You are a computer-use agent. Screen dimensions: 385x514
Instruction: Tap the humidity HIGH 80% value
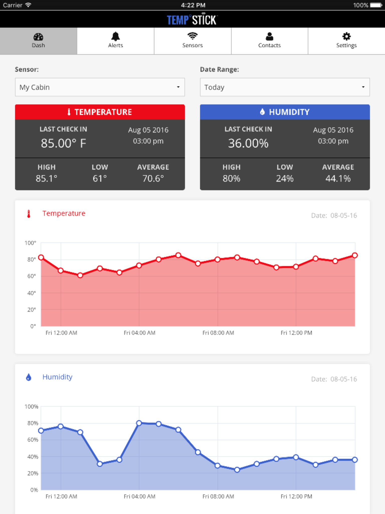click(x=231, y=178)
